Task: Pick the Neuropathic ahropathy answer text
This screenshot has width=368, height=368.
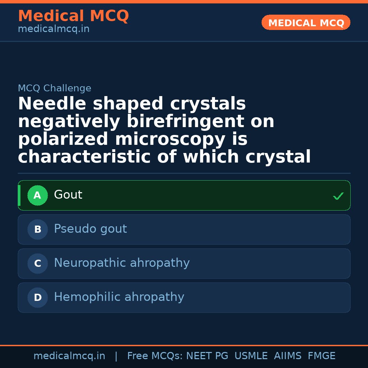Action: 122,263
